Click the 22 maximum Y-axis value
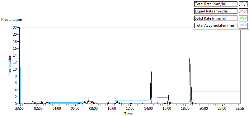This screenshot has height=116, width=249. click(15, 27)
